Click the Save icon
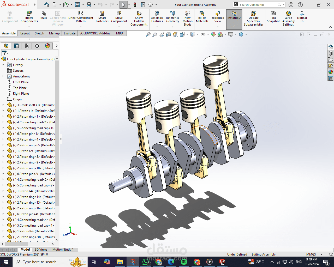 pos(77,5)
